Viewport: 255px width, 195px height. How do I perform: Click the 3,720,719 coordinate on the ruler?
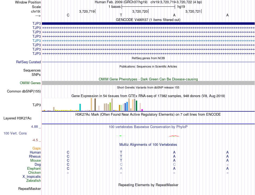(87, 11)
